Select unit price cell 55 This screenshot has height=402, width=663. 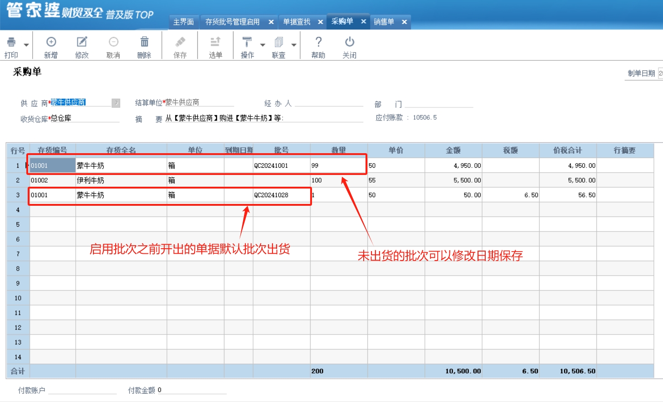tap(396, 180)
